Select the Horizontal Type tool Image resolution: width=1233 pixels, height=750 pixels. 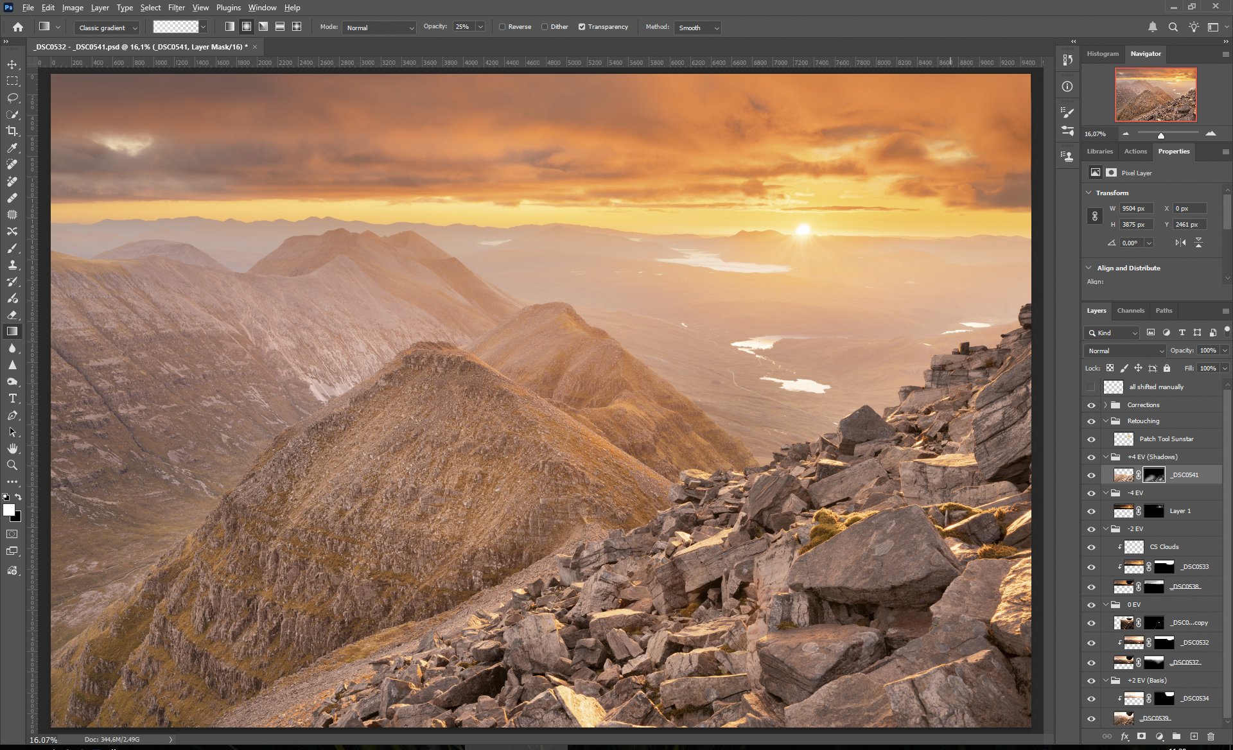pyautogui.click(x=12, y=399)
